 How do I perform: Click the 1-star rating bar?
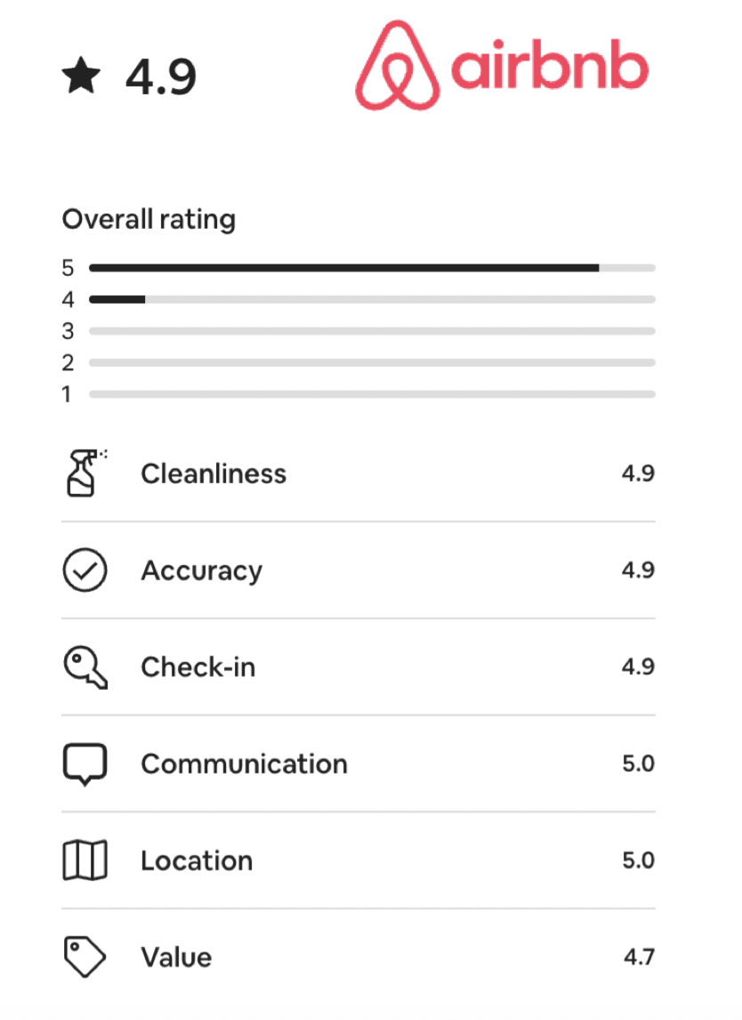(372, 393)
